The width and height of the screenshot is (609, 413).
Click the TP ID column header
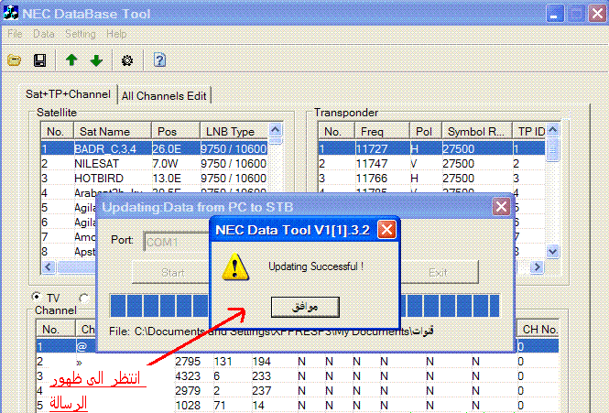[x=529, y=132]
